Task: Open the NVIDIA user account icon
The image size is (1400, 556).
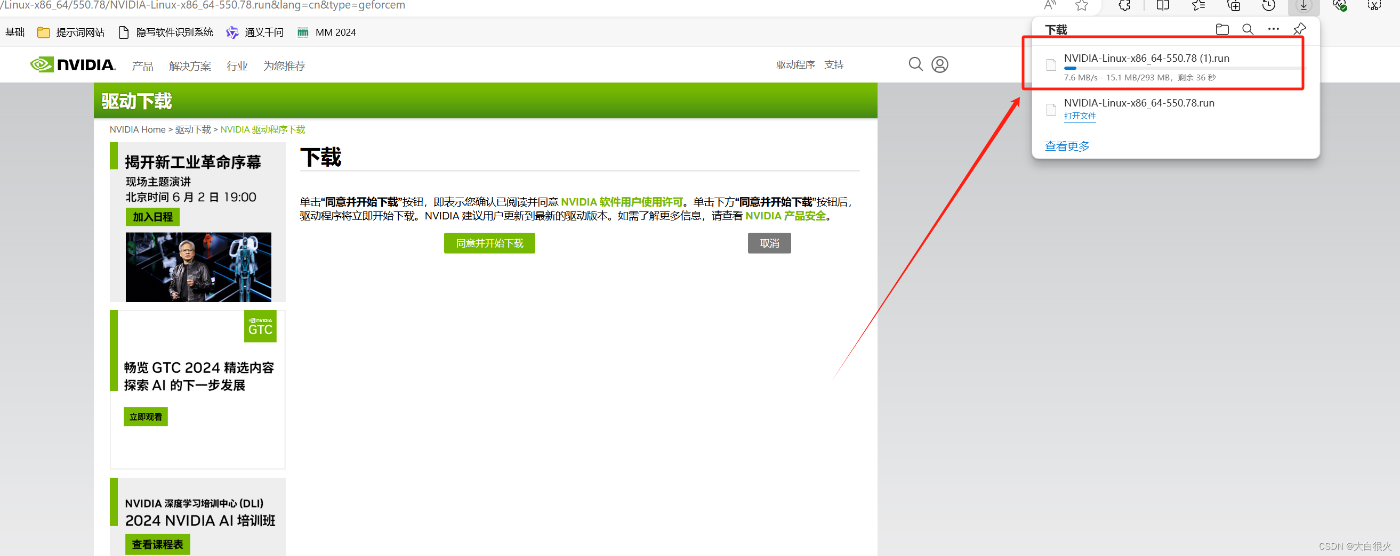Action: (940, 64)
